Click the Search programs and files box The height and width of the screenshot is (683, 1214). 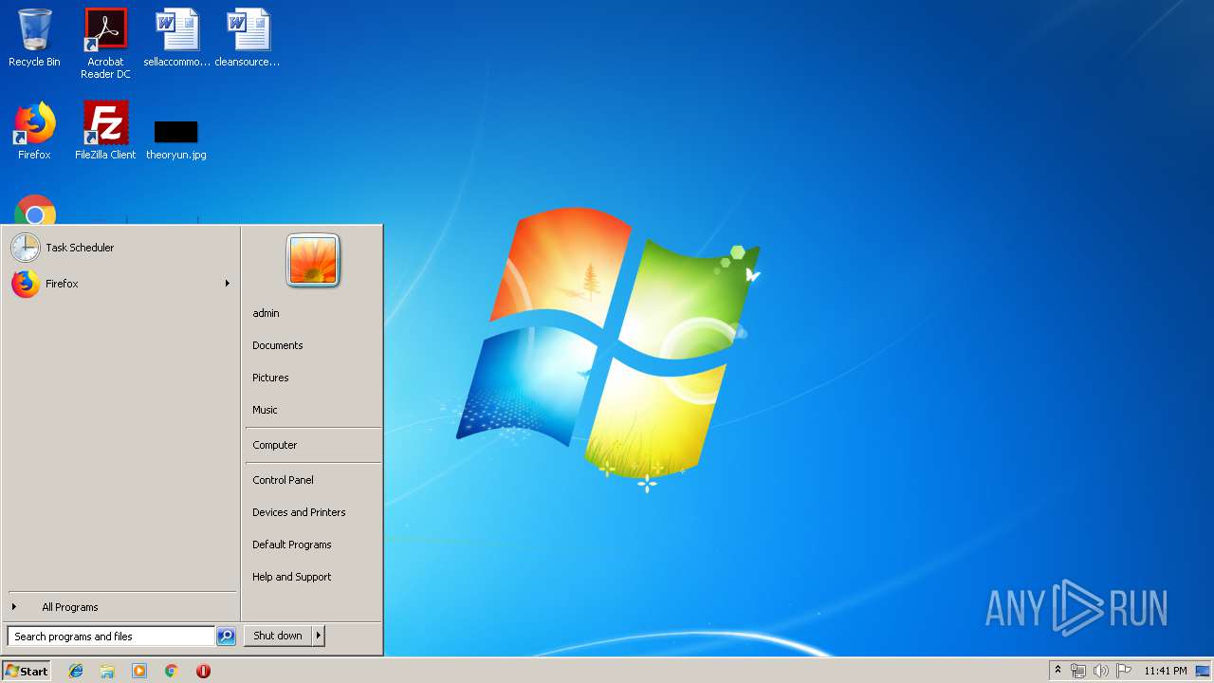pyautogui.click(x=110, y=637)
